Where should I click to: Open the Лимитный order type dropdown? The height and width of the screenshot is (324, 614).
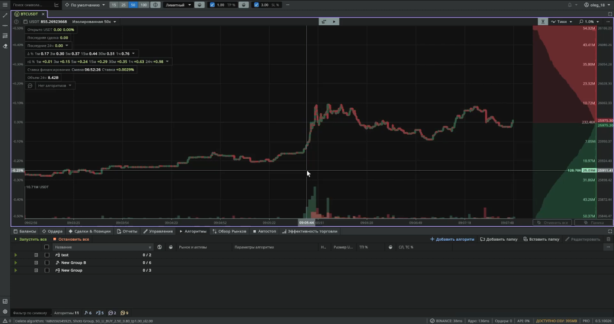tap(178, 5)
